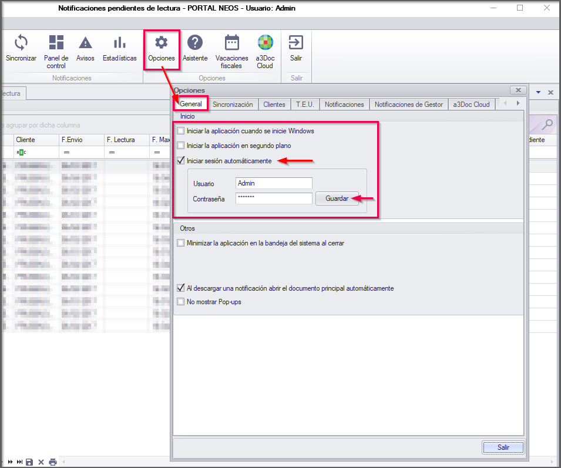Open the Notificaciones de Gestor tab

pyautogui.click(x=408, y=105)
